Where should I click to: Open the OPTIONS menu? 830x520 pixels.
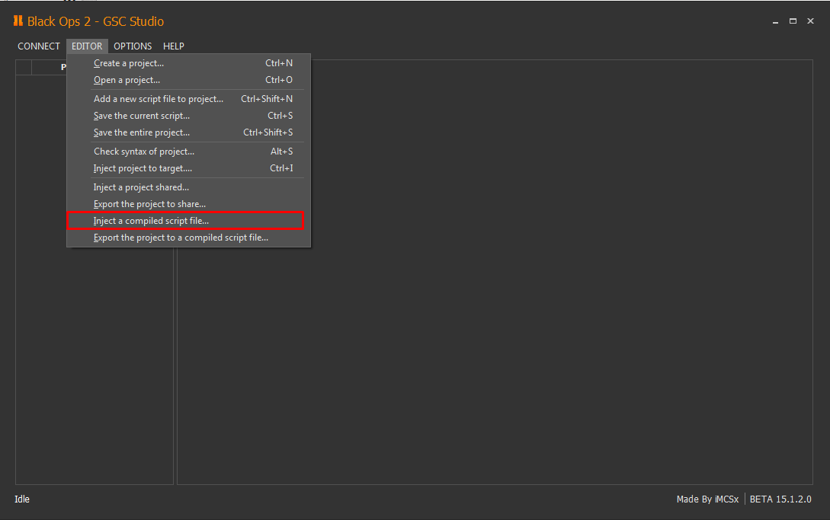coord(133,46)
